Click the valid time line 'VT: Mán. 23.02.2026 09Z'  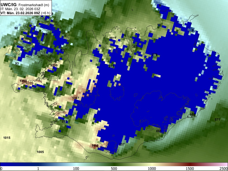point(20,13)
